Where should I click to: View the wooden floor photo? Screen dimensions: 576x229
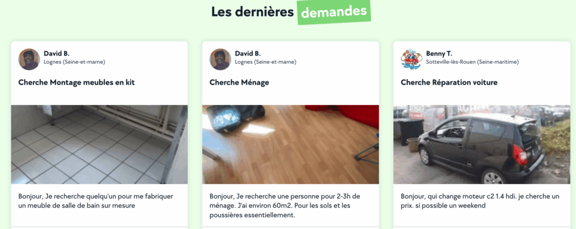point(291,144)
